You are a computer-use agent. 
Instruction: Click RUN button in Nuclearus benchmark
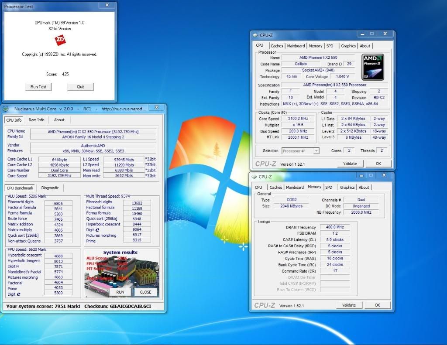pyautogui.click(x=120, y=292)
